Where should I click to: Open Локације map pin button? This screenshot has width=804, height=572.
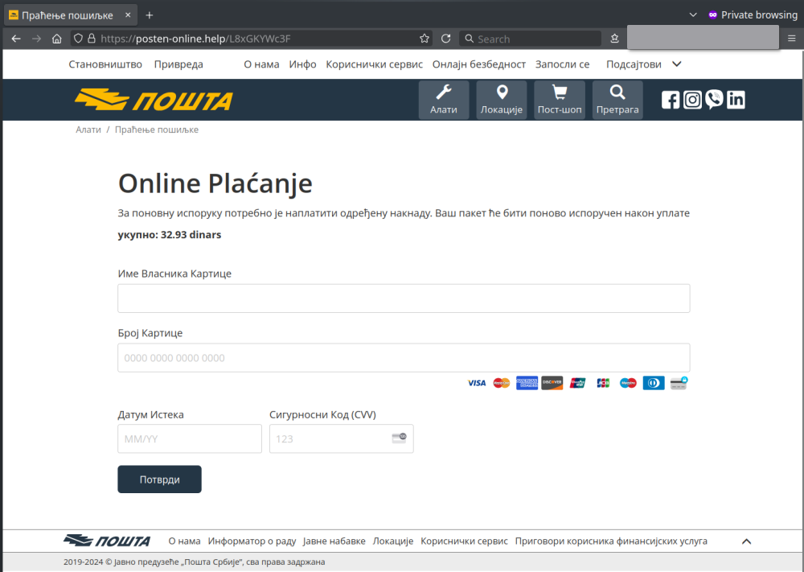click(502, 100)
